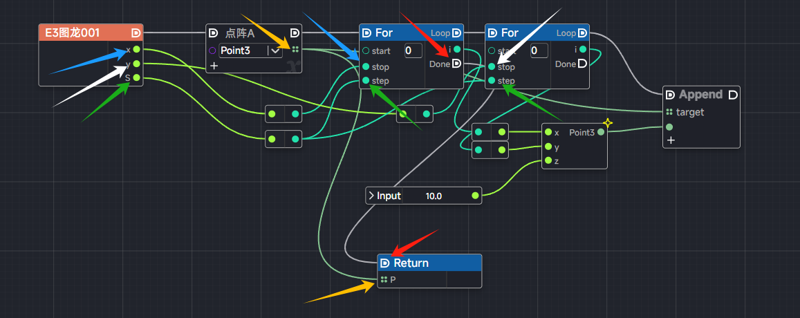Click the Append node title
800x318 pixels.
coord(700,95)
